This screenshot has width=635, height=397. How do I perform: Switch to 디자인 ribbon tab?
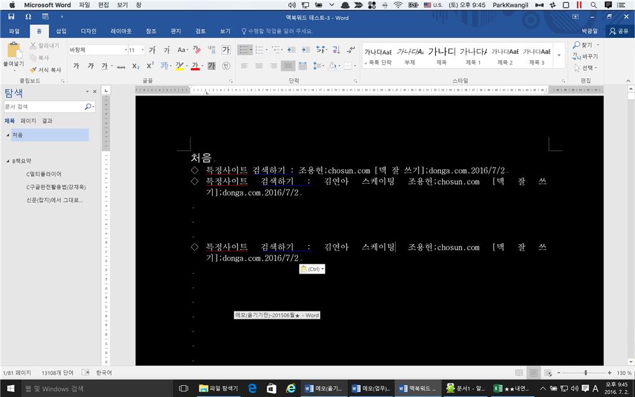tap(88, 31)
